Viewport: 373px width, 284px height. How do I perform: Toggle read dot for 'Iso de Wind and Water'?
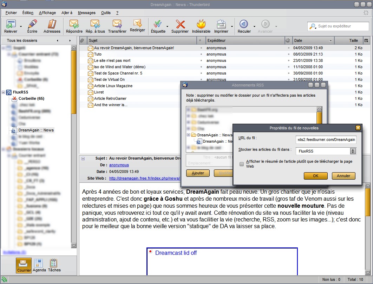pos(201,67)
